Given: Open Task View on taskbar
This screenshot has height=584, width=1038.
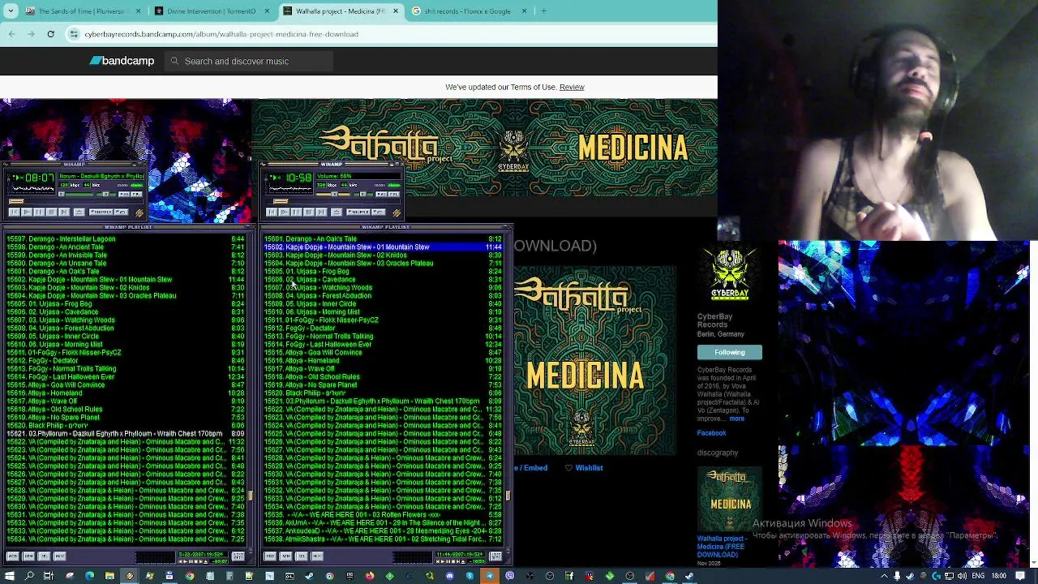Looking at the screenshot, I should pyautogui.click(x=49, y=576).
